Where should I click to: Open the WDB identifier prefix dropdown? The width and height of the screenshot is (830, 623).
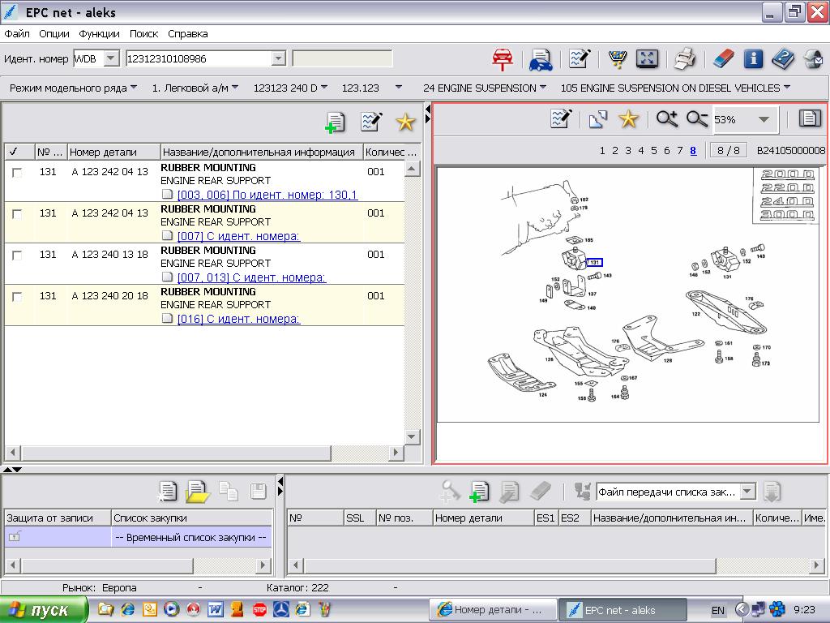(x=111, y=58)
